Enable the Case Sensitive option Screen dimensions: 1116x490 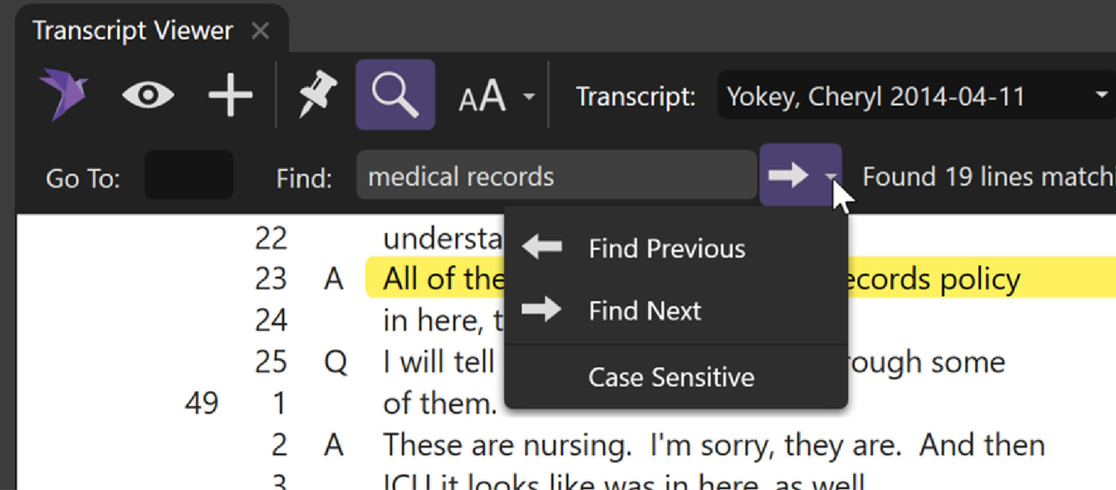point(670,377)
